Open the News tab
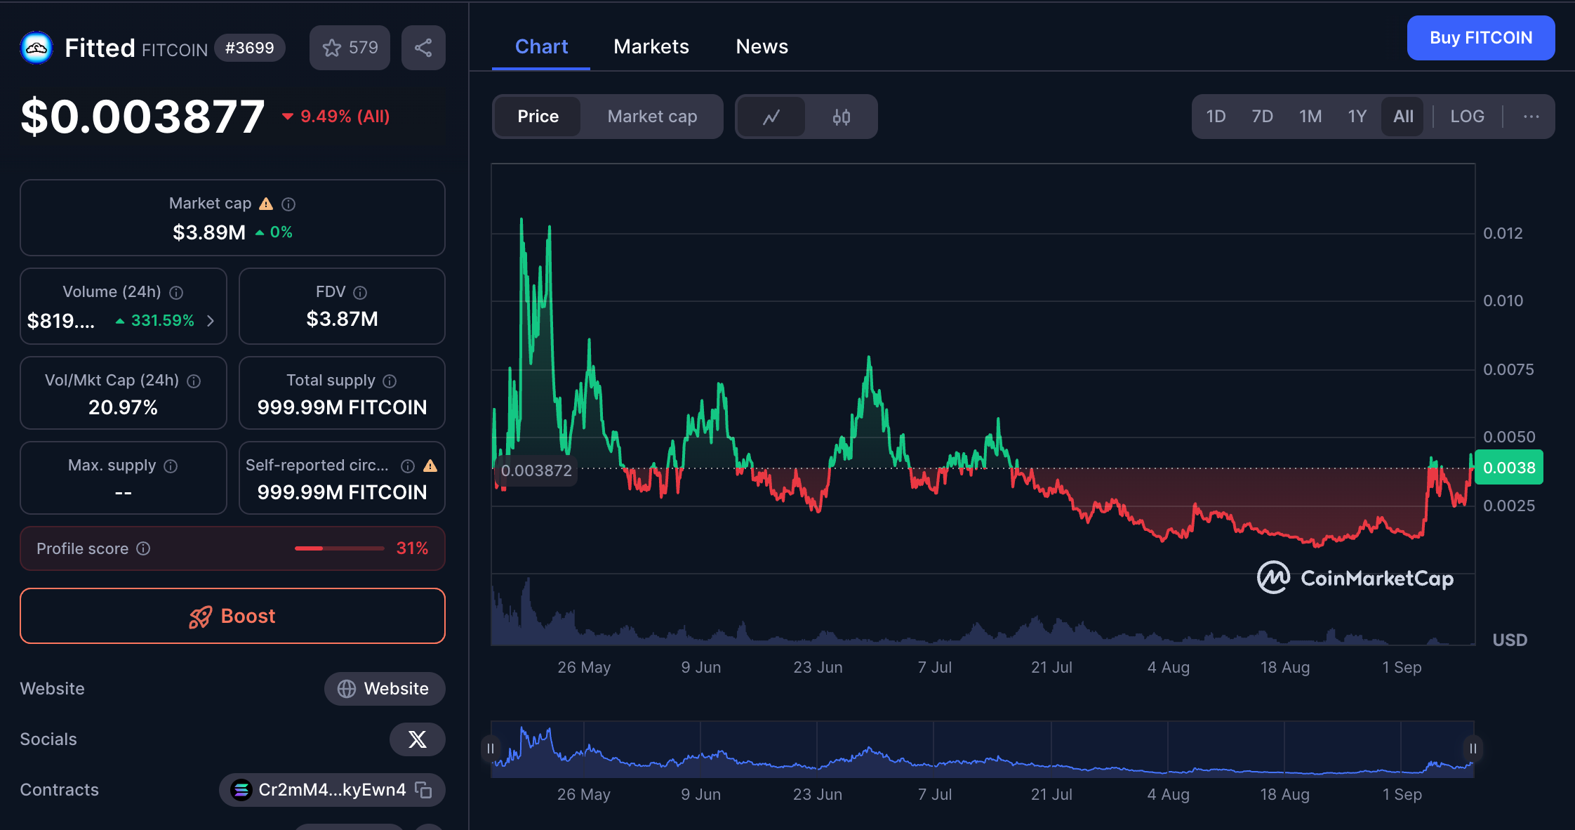 [x=762, y=47]
